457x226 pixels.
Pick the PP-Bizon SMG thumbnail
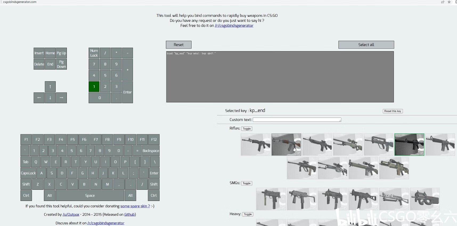tap(394, 199)
